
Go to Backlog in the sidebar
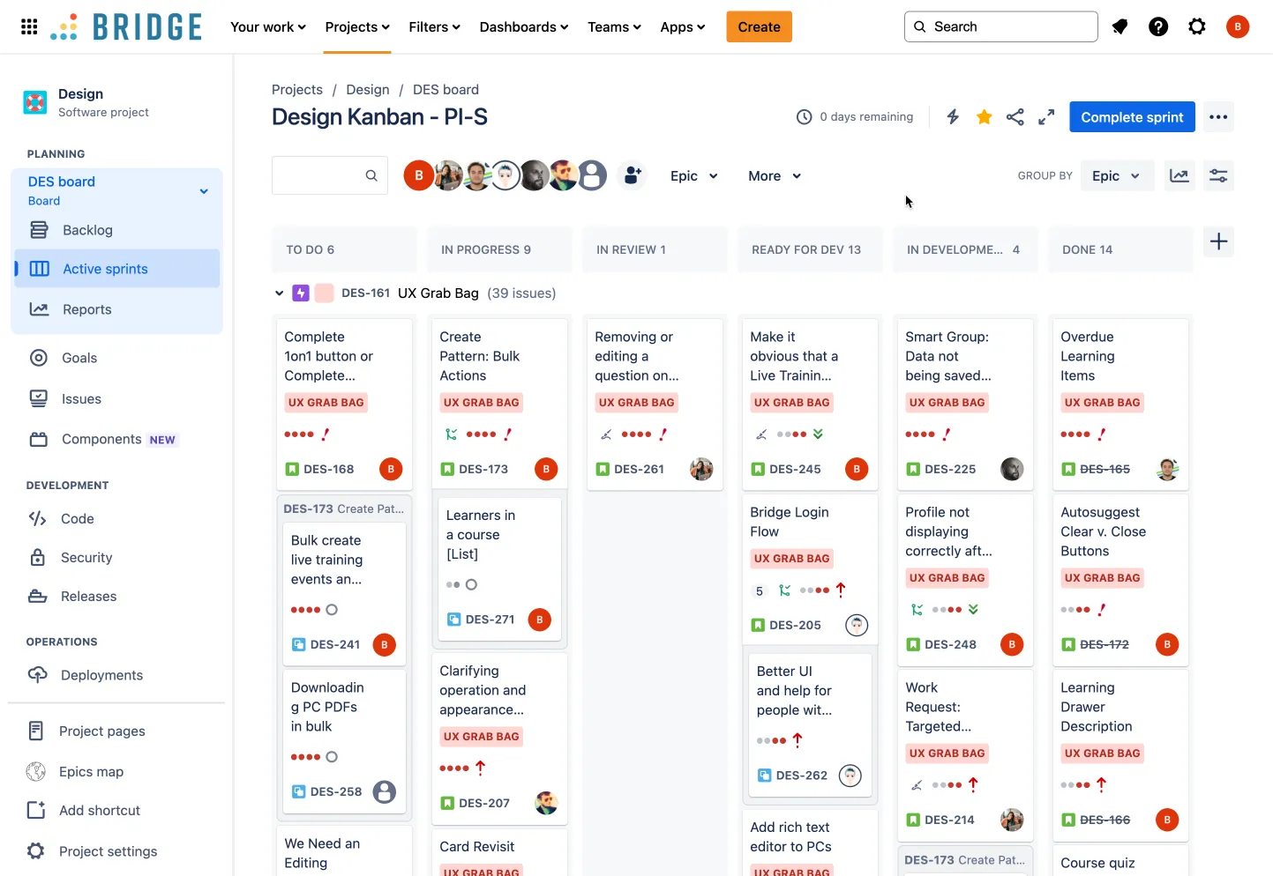point(116,230)
